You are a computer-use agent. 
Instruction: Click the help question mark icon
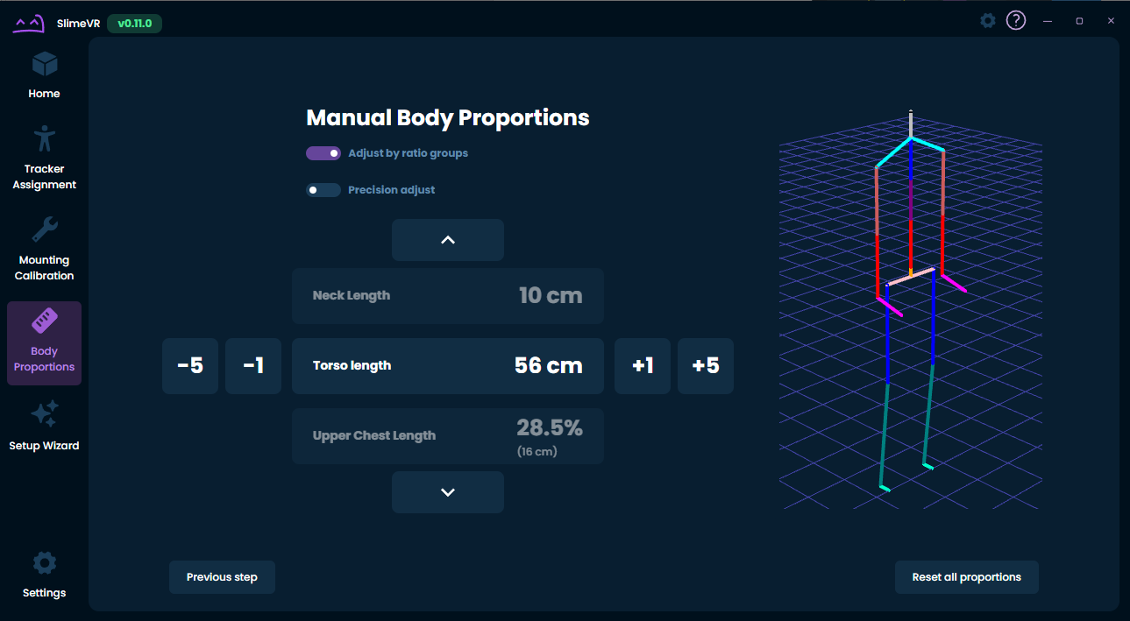point(1015,20)
